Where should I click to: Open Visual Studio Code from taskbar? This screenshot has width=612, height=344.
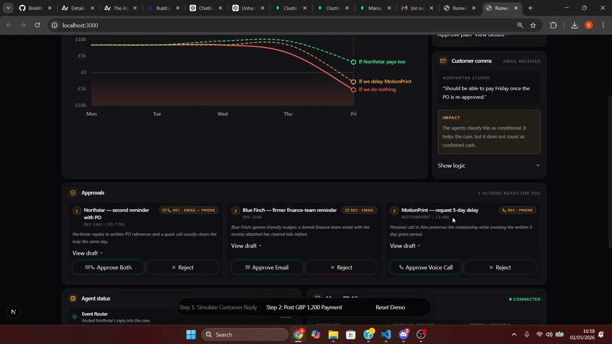[386, 334]
